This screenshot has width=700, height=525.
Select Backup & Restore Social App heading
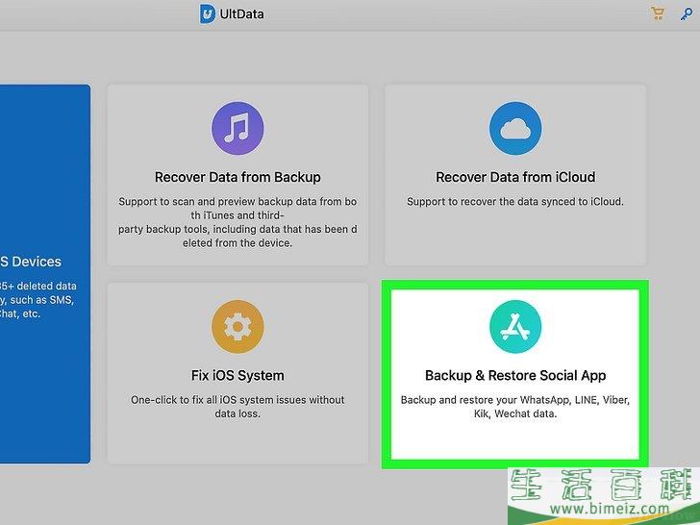pyautogui.click(x=515, y=375)
